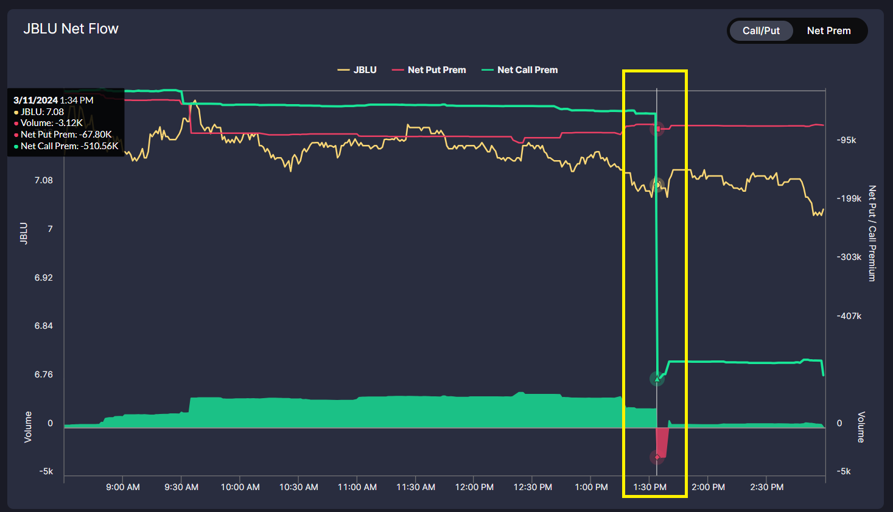Image resolution: width=893 pixels, height=512 pixels.
Task: Click the 11:30 AM time axis label
Action: (x=416, y=487)
